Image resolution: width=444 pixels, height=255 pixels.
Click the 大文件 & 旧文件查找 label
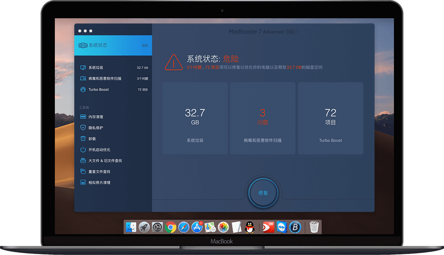click(105, 161)
